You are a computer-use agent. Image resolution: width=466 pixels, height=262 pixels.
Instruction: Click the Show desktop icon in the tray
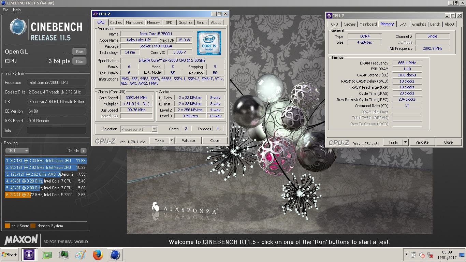click(462, 255)
